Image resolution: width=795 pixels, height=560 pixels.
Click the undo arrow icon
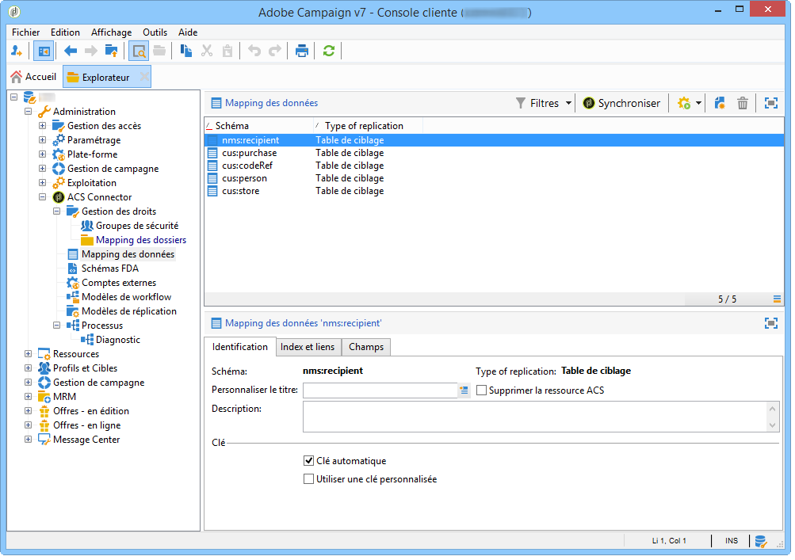pos(254,51)
